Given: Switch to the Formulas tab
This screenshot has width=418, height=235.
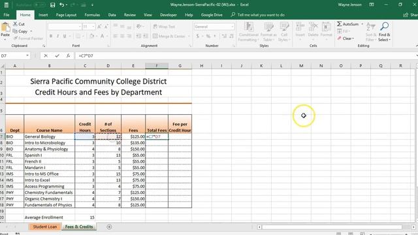Looking at the screenshot, I should [x=92, y=15].
